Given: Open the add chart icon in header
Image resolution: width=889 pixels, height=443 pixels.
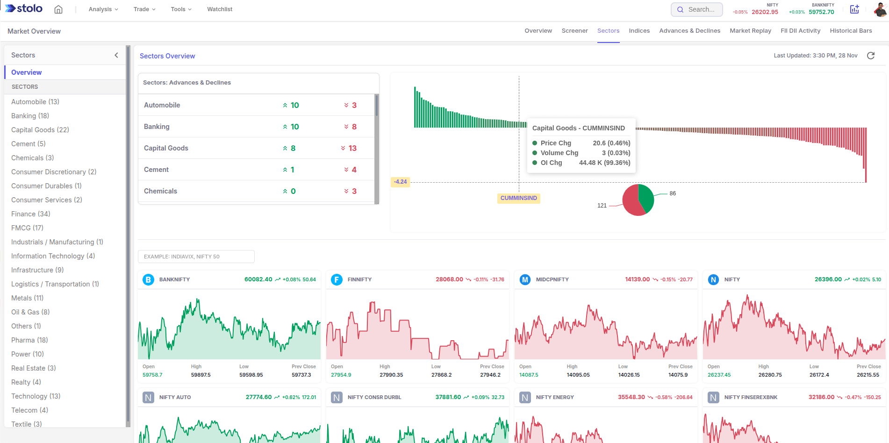Looking at the screenshot, I should coord(854,9).
